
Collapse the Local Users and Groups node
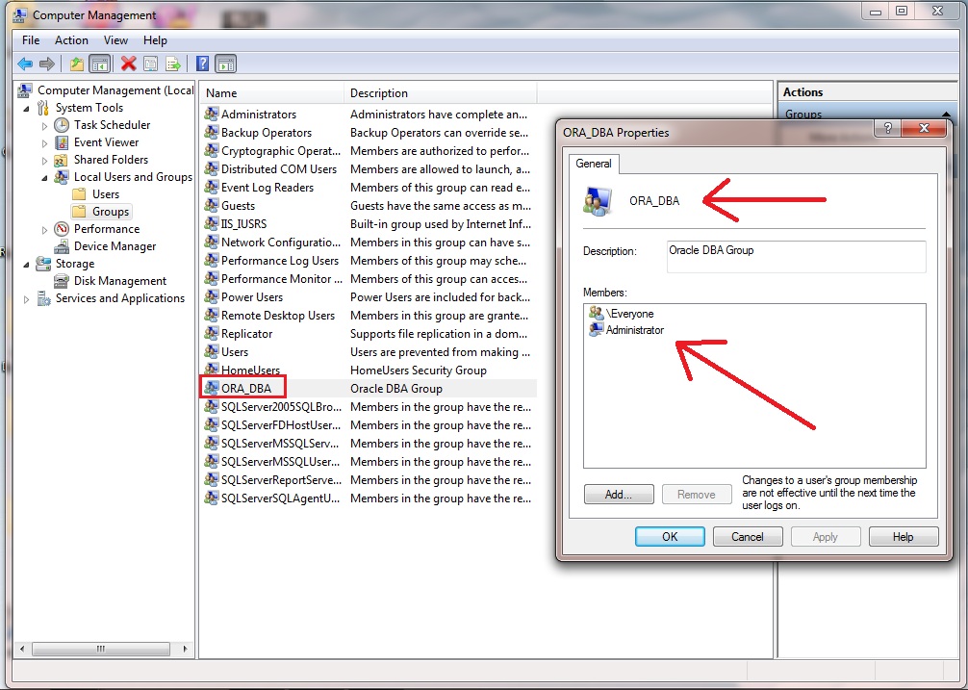(45, 177)
